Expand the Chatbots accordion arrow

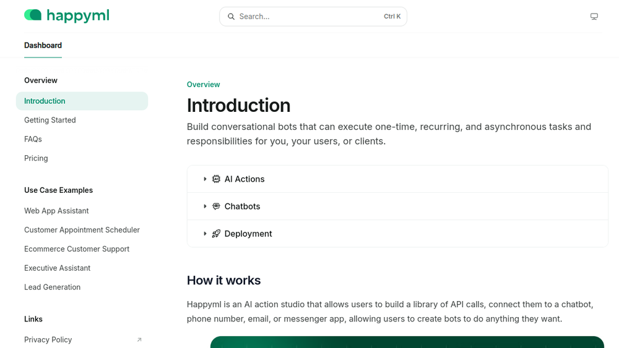click(x=205, y=206)
